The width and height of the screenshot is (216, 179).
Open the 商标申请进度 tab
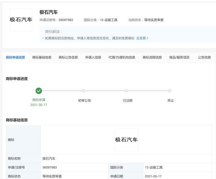pos(15,57)
